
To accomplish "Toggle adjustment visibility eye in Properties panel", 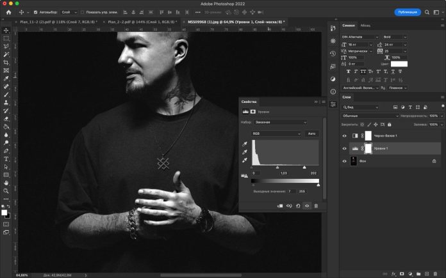I will pos(307,206).
